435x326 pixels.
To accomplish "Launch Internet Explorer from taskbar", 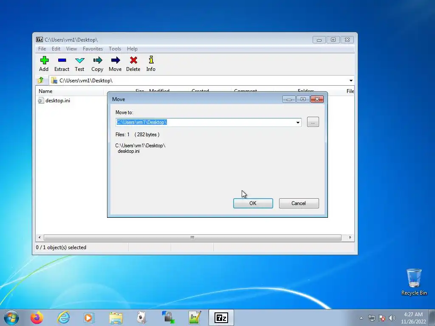I will tap(64, 318).
